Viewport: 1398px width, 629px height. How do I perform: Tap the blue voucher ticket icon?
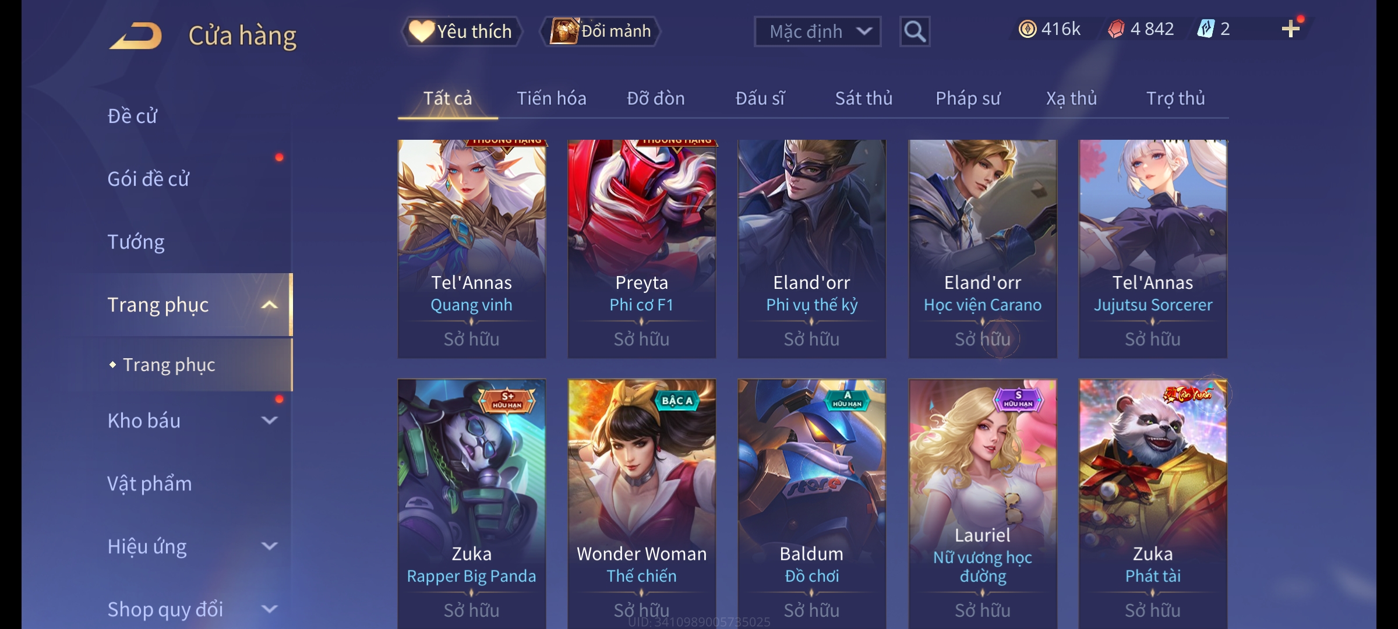click(1206, 29)
